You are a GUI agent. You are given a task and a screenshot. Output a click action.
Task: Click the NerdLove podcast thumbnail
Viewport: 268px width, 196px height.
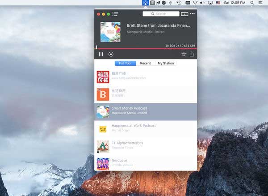coord(103,164)
